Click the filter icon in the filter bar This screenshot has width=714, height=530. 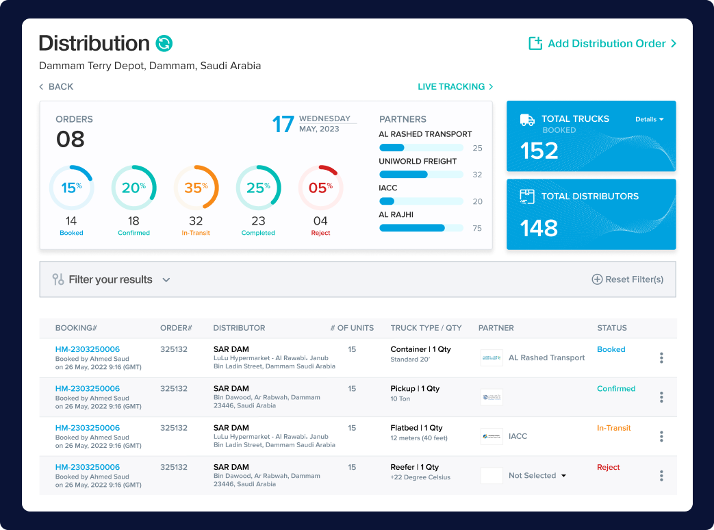click(58, 279)
